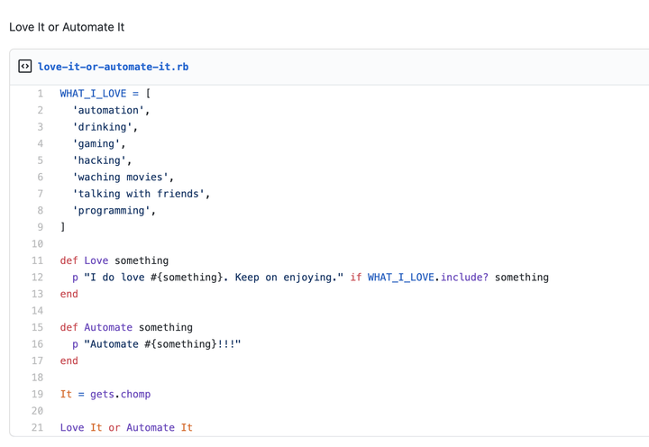Click the 'automation' string in the array
Viewport: 649px width, 447px height.
108,110
